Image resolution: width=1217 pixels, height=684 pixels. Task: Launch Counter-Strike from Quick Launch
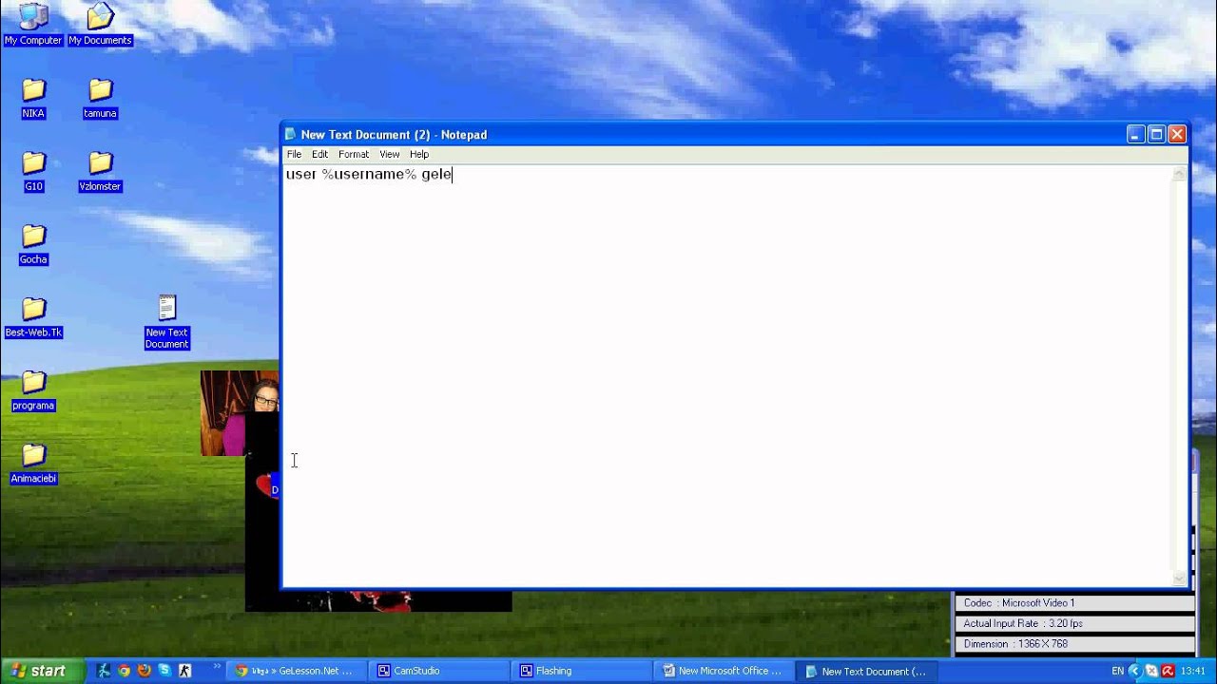pos(184,671)
